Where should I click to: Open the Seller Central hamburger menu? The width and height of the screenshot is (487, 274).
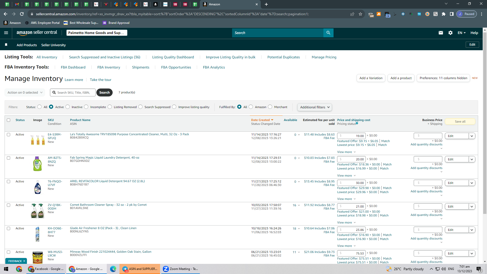(6, 33)
